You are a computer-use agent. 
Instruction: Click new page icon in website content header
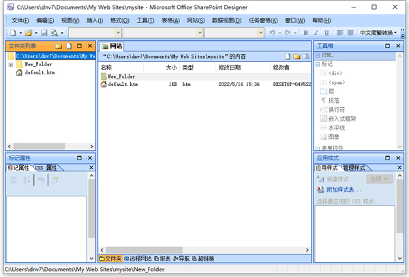288,57
